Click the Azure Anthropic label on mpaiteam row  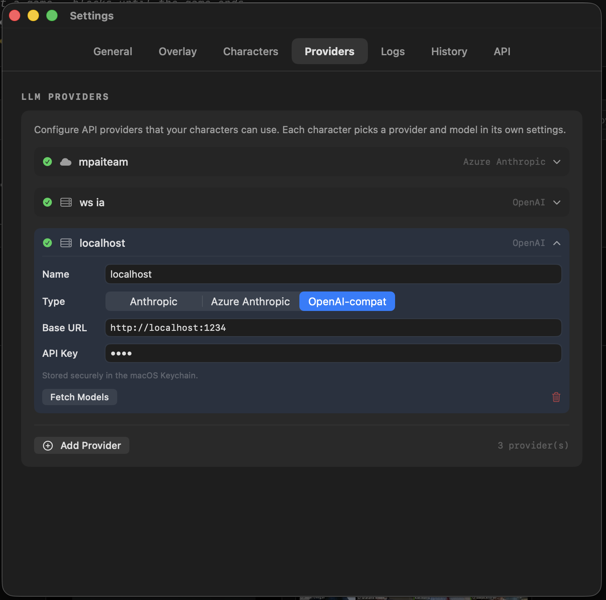(x=504, y=162)
